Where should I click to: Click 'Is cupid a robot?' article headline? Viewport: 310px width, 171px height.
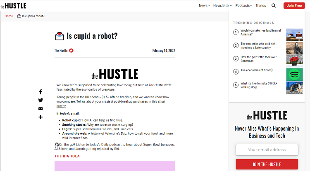click(x=92, y=36)
